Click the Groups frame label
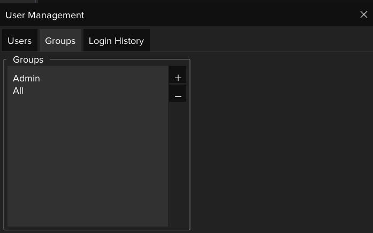 click(x=28, y=59)
